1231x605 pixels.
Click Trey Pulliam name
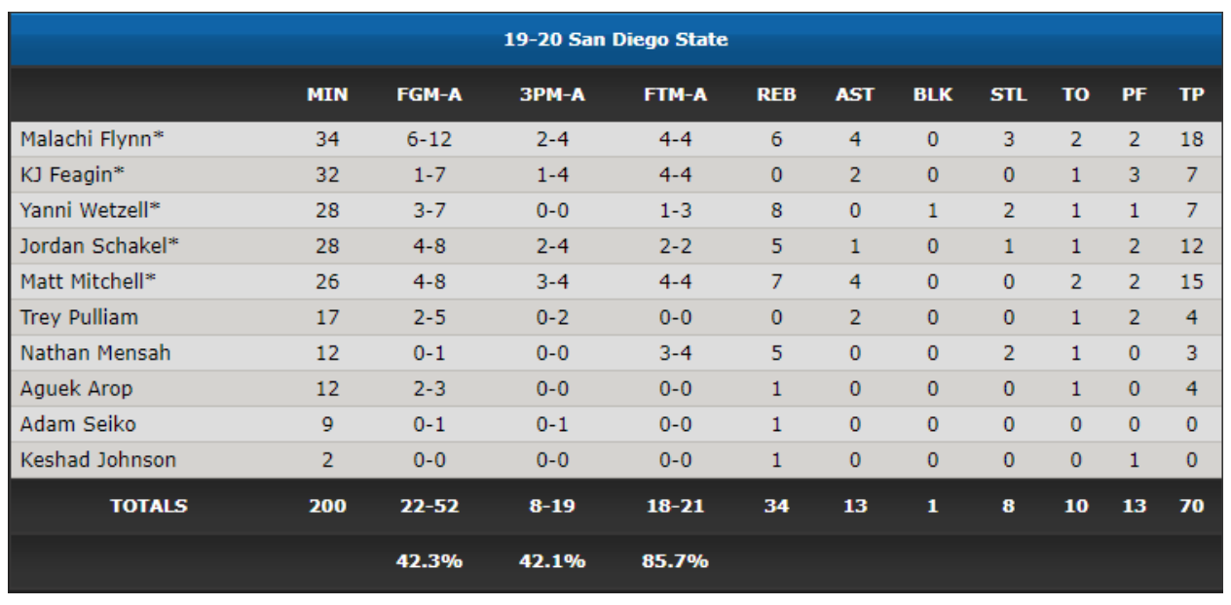pos(79,317)
